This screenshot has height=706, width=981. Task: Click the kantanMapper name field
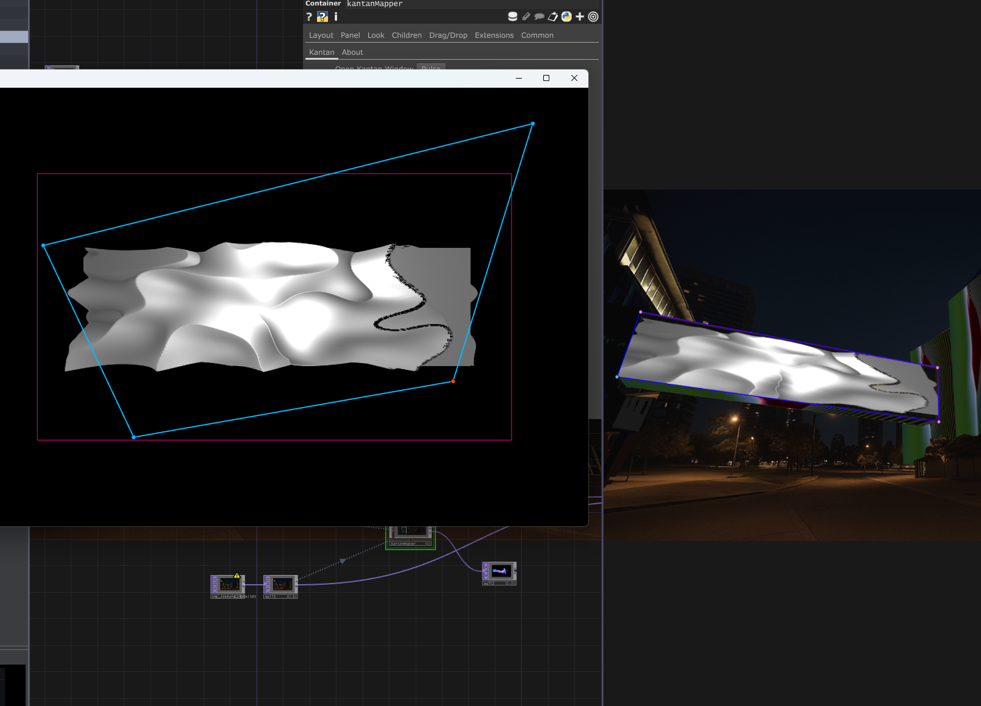374,4
